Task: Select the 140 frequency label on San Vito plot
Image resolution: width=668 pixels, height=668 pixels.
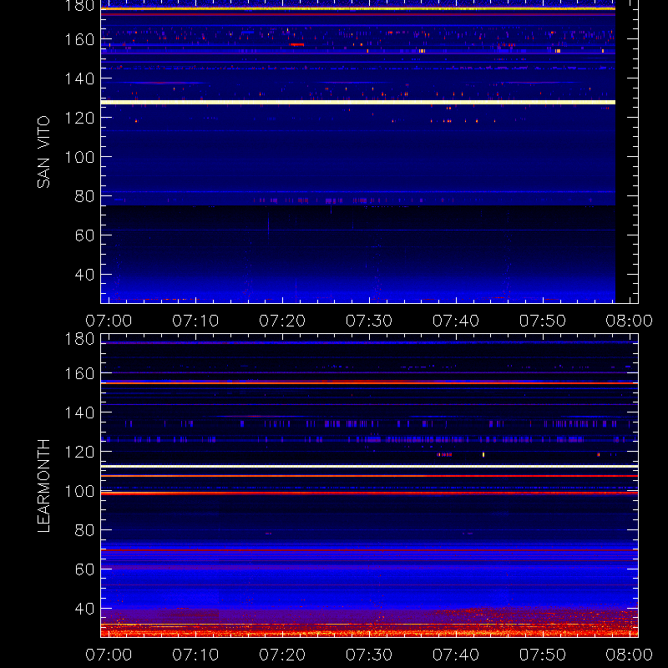Action: [x=79, y=78]
